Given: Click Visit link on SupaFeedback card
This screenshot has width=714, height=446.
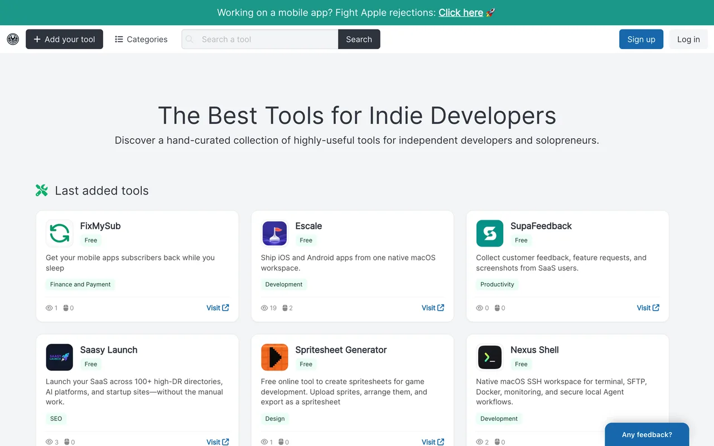Looking at the screenshot, I should coord(648,308).
